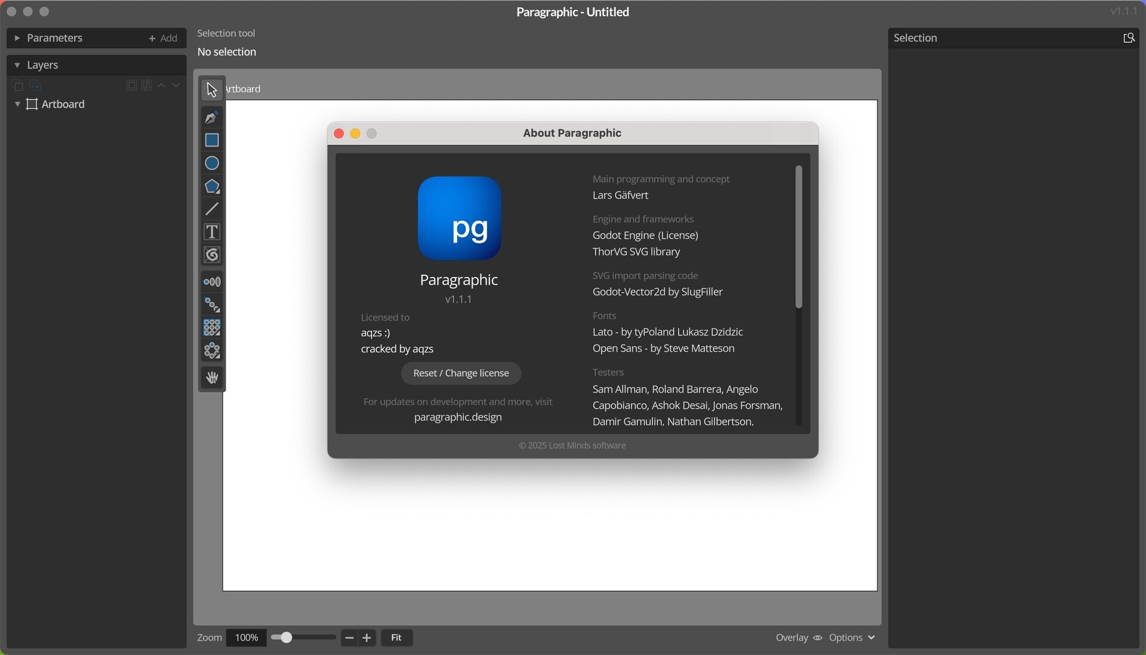1146x655 pixels.
Task: Expand the Parameters panel
Action: point(17,38)
